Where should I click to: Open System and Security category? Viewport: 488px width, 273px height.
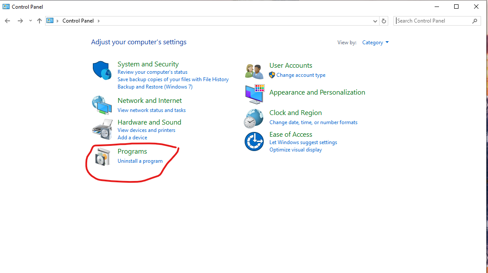point(148,64)
